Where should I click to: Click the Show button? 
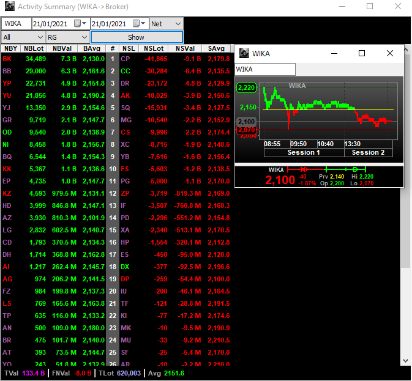[x=137, y=37]
